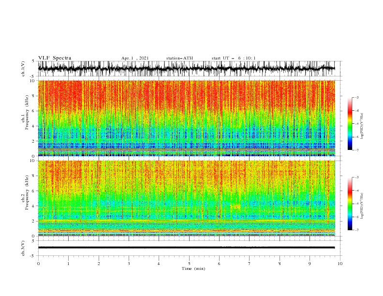
Task: Click the ch.3 flat voltage trace
Action: pos(186,248)
